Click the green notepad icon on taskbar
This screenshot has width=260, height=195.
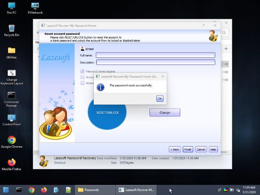tap(69, 190)
